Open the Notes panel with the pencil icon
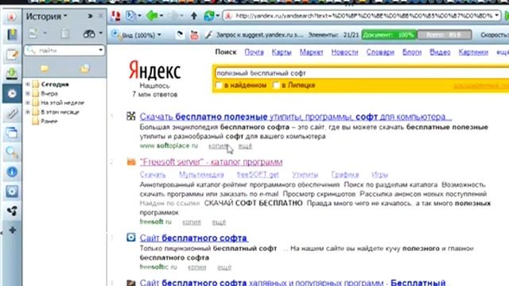Screen dimensions: 509x286 [x=12, y=55]
